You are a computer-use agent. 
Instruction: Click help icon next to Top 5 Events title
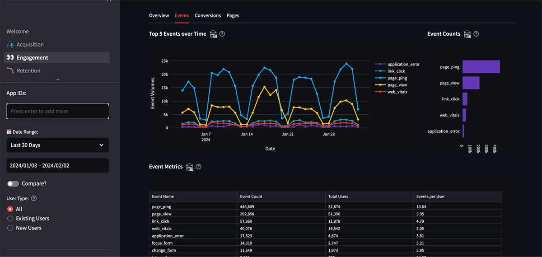(222, 34)
